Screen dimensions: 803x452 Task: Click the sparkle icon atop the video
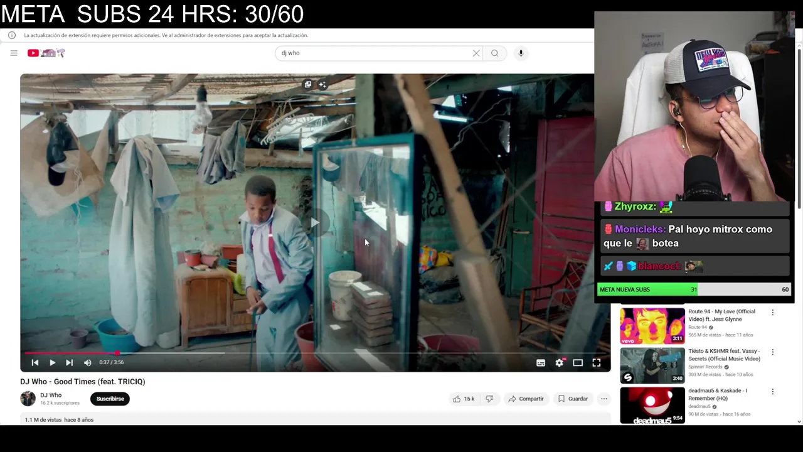click(322, 84)
